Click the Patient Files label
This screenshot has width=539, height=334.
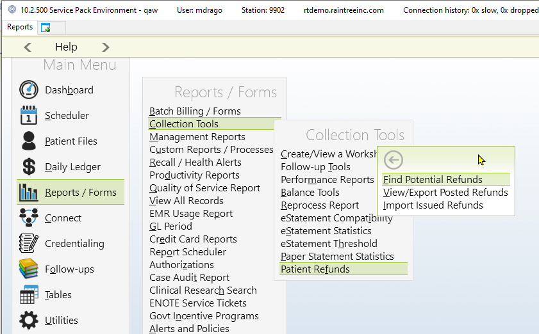70,141
